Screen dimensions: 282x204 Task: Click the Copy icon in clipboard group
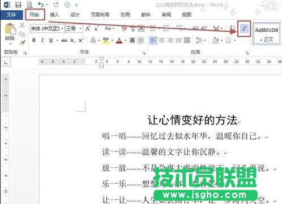(x=22, y=34)
